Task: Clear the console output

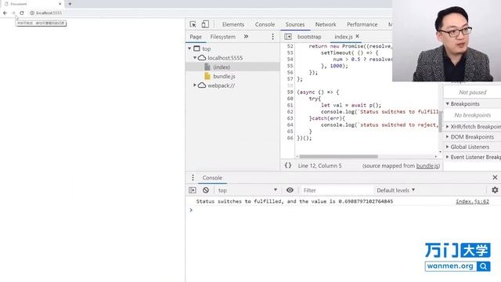Action: [206, 190]
